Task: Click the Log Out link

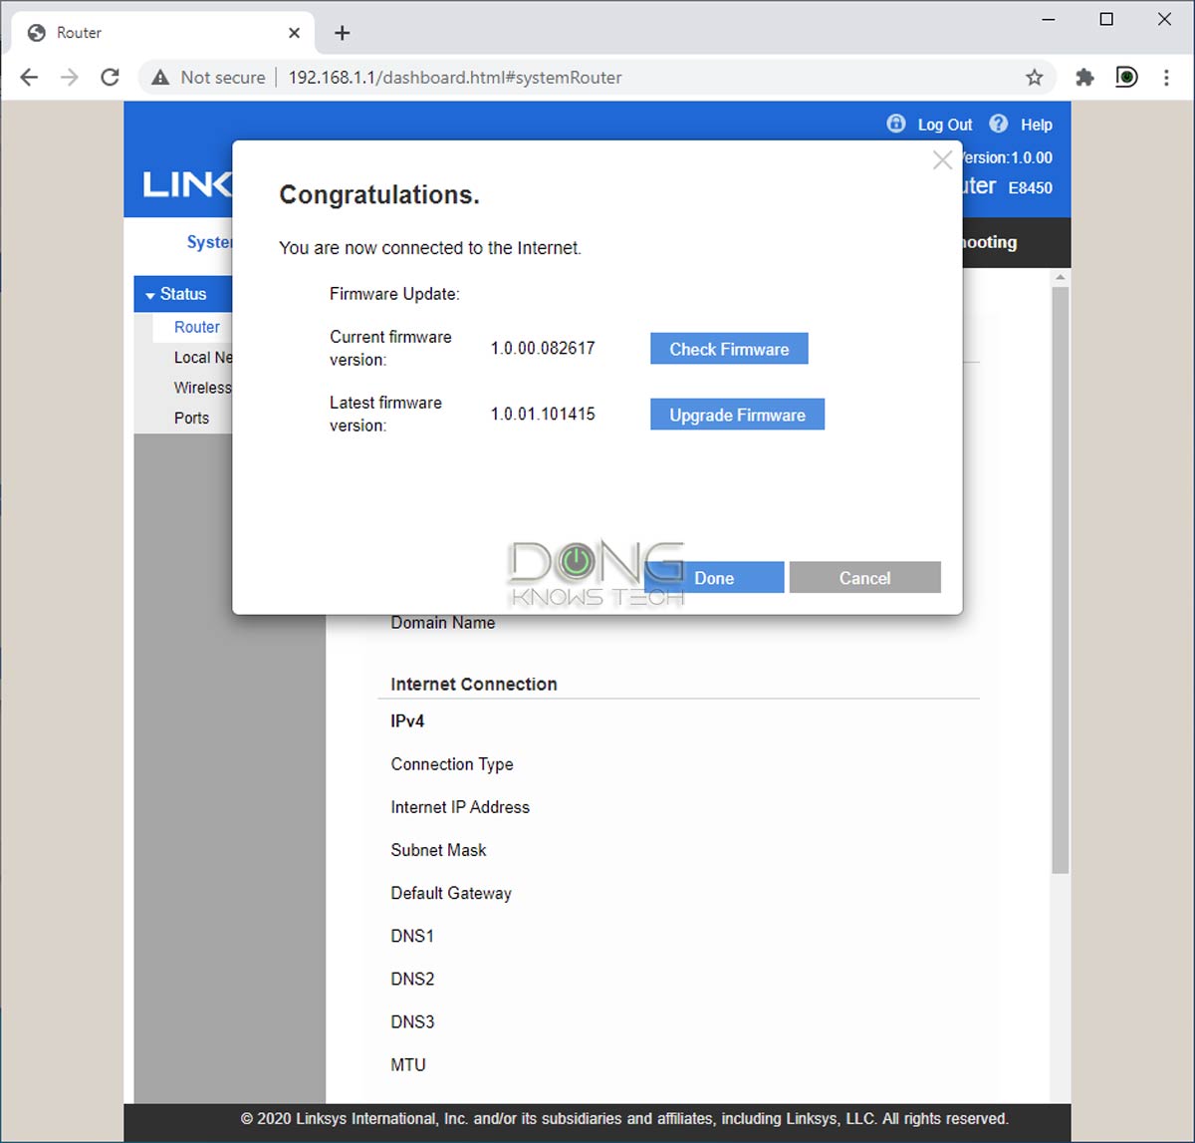Action: [x=945, y=125]
